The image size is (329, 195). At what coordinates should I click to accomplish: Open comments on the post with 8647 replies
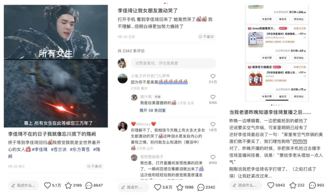coord(89,185)
